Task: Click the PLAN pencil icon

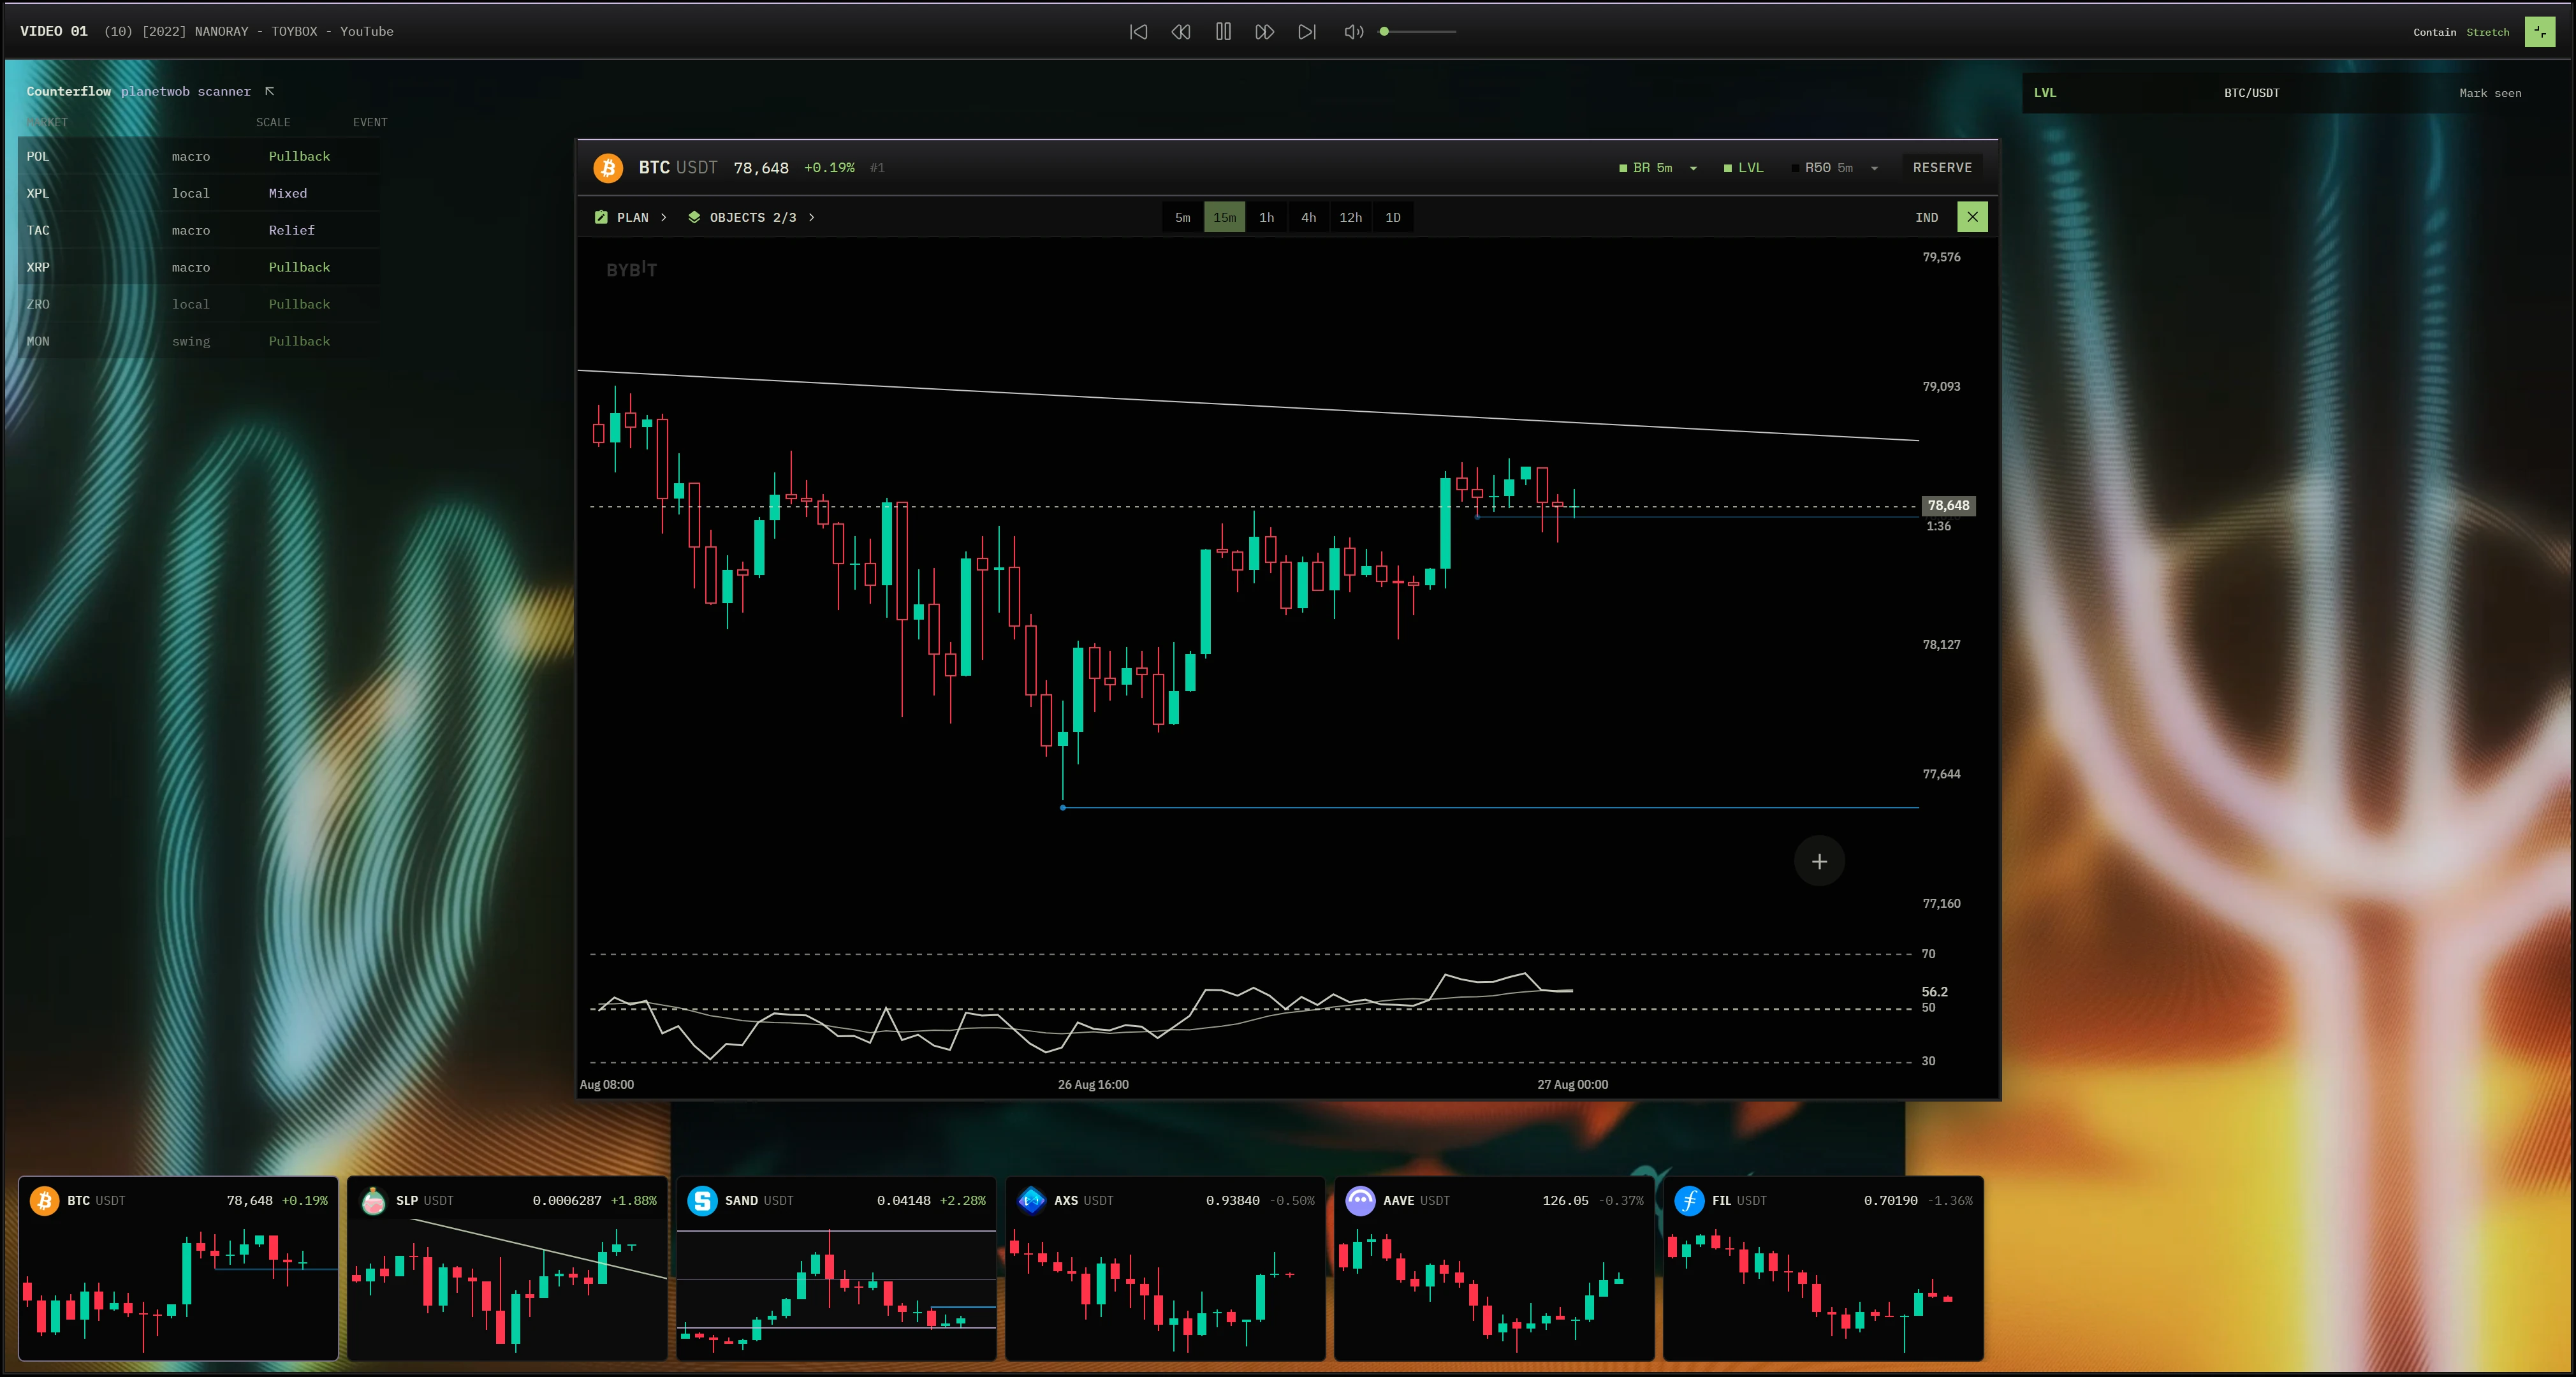Action: pyautogui.click(x=601, y=217)
